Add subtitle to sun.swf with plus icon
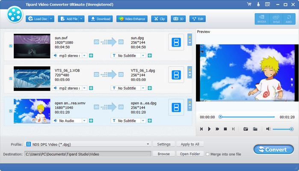Image resolution: width=299 pixels, height=171 pixels. pyautogui.click(x=150, y=56)
